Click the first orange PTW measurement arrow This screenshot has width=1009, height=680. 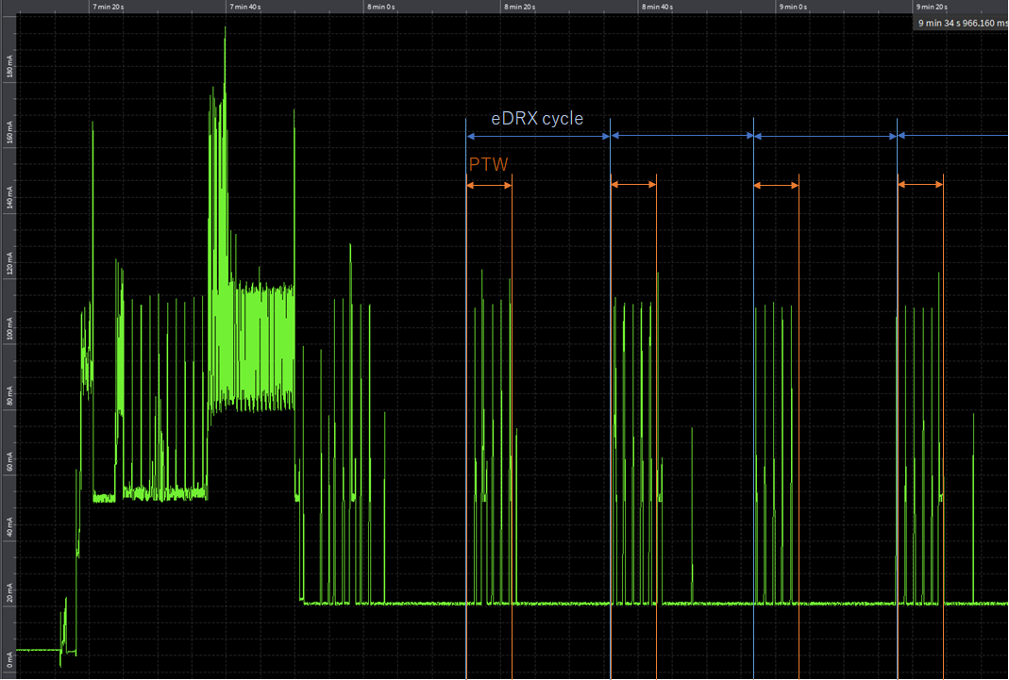pos(489,185)
